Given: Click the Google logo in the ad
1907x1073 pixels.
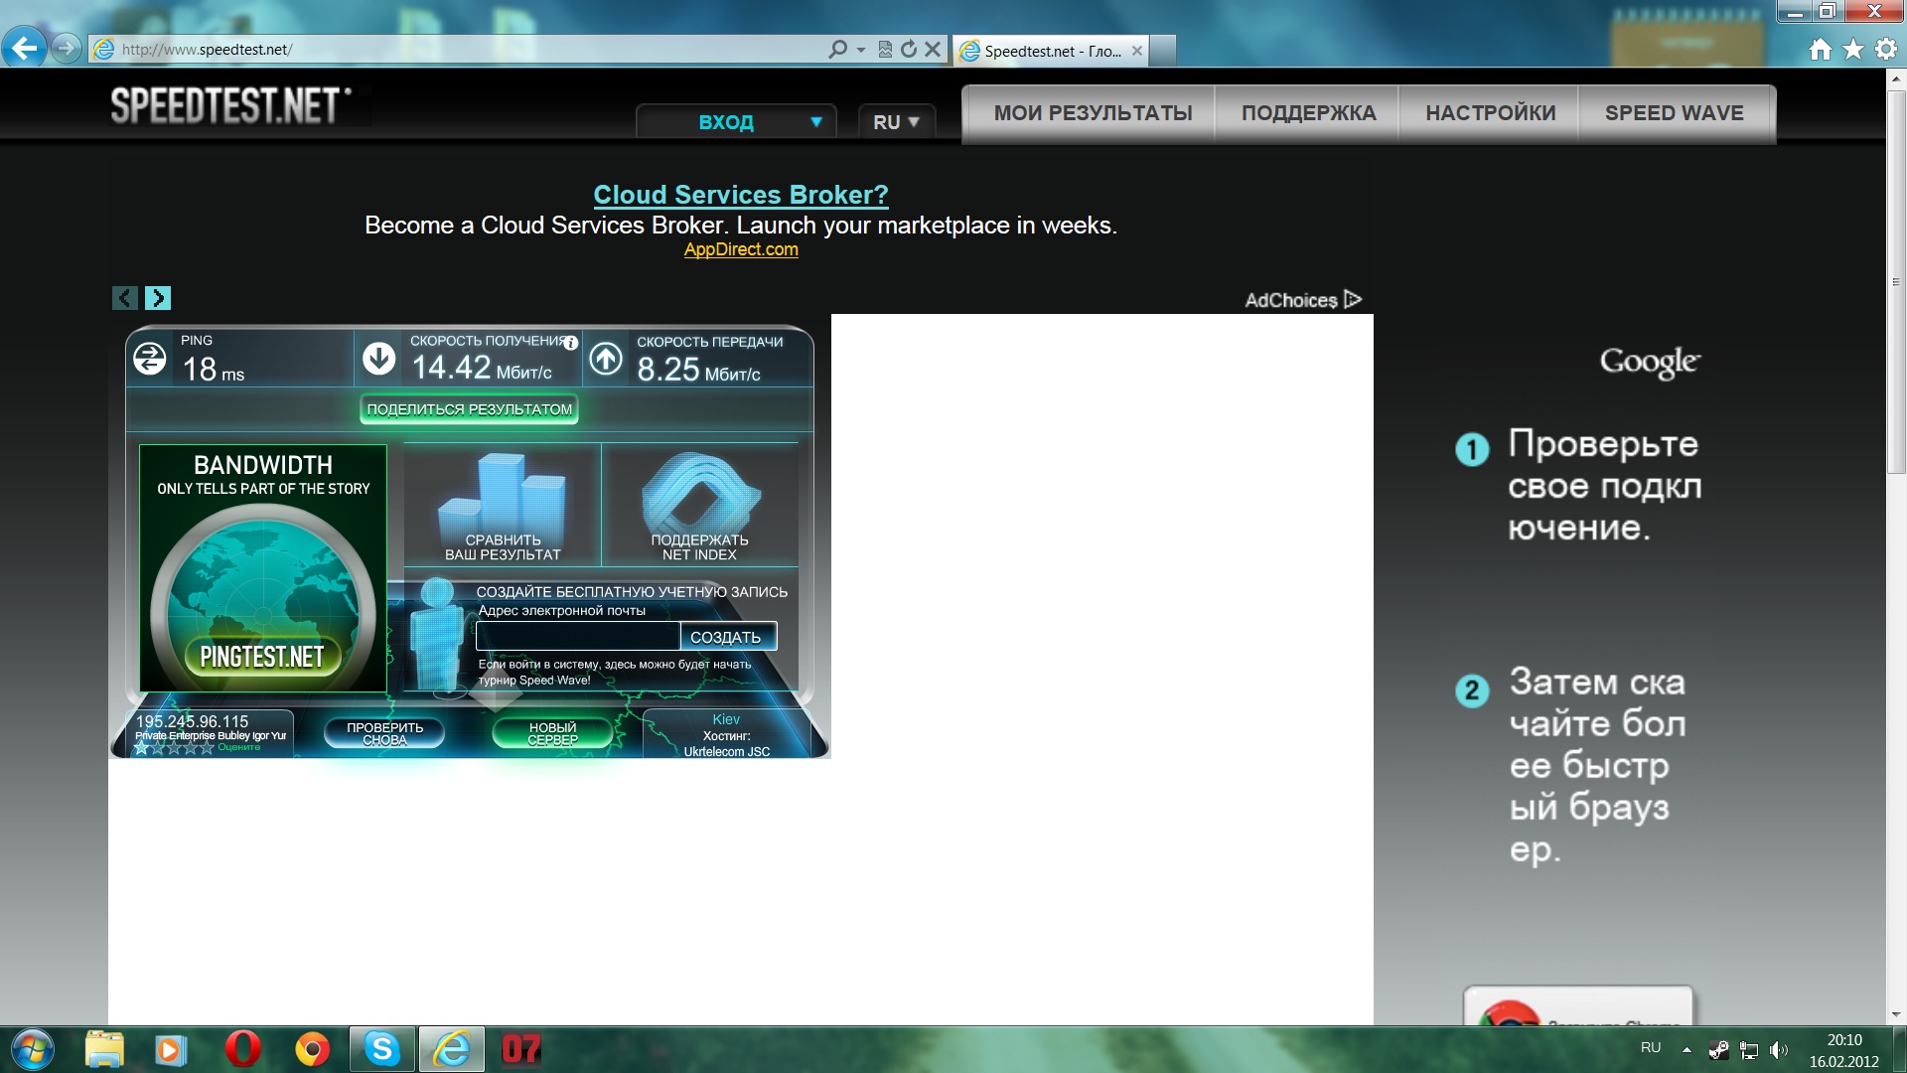Looking at the screenshot, I should coord(1649,363).
